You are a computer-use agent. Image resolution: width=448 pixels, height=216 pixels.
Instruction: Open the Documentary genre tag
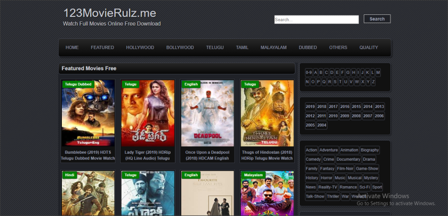(349, 159)
